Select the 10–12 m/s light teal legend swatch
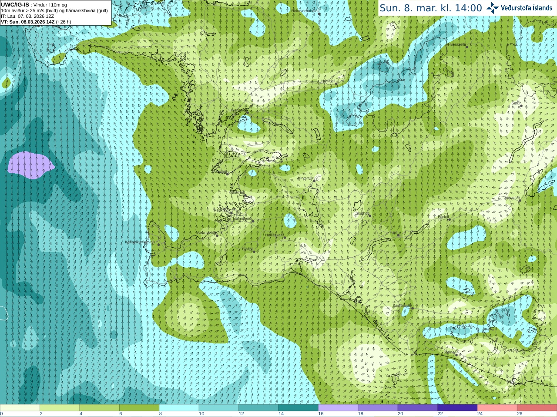Image resolution: width=557 pixels, height=417 pixels. click(219, 408)
